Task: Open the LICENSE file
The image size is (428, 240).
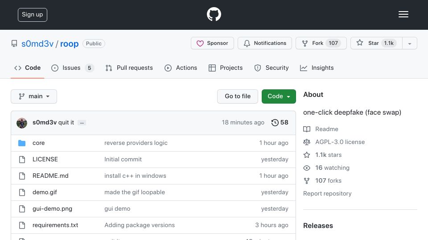Action: point(45,159)
